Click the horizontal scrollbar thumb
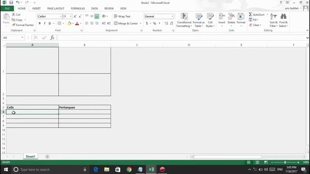Image resolution: width=310 pixels, height=174 pixels. [228, 157]
